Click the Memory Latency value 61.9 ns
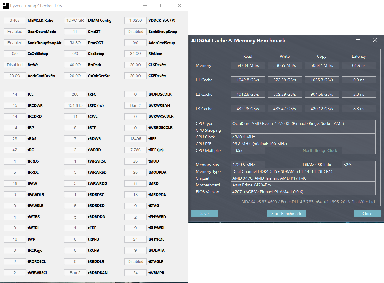Image resolution: width=384 pixels, height=283 pixels. pos(359,65)
